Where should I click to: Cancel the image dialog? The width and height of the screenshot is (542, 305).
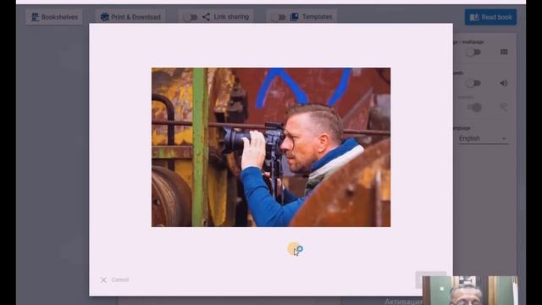(x=115, y=280)
